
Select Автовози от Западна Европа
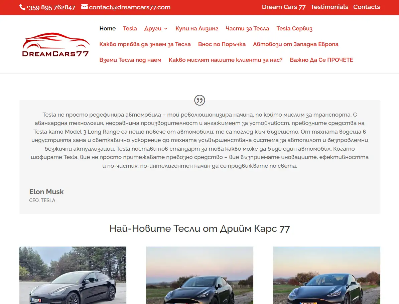tap(295, 44)
